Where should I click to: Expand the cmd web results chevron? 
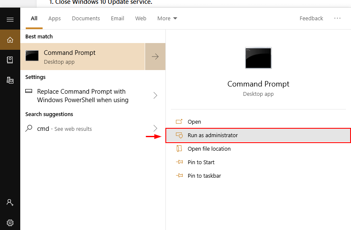(x=155, y=128)
